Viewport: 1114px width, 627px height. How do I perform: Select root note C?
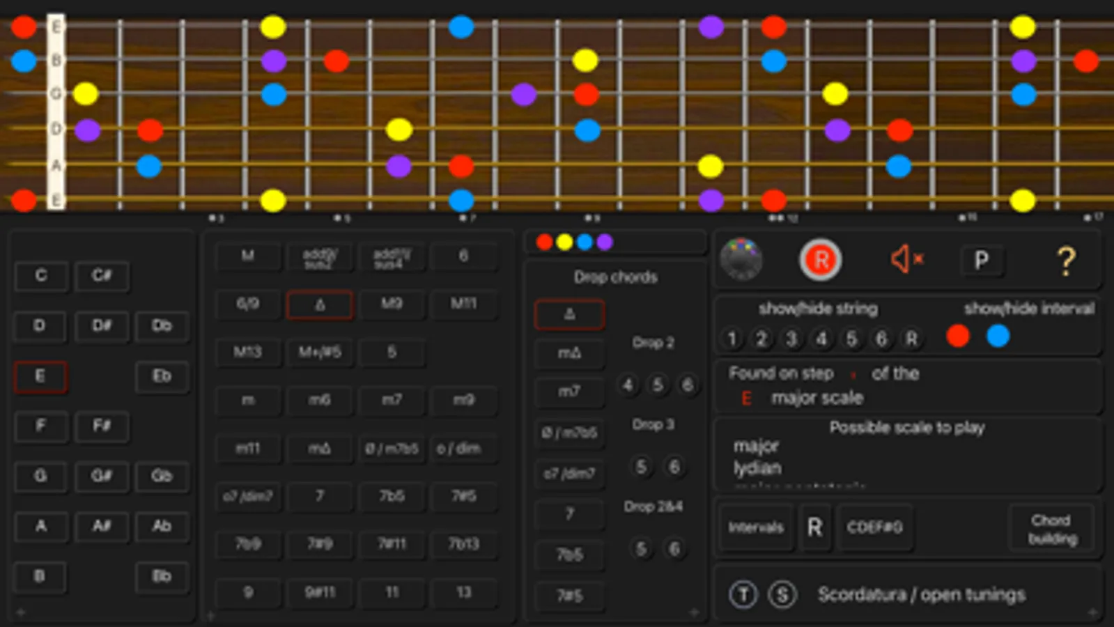coord(41,275)
